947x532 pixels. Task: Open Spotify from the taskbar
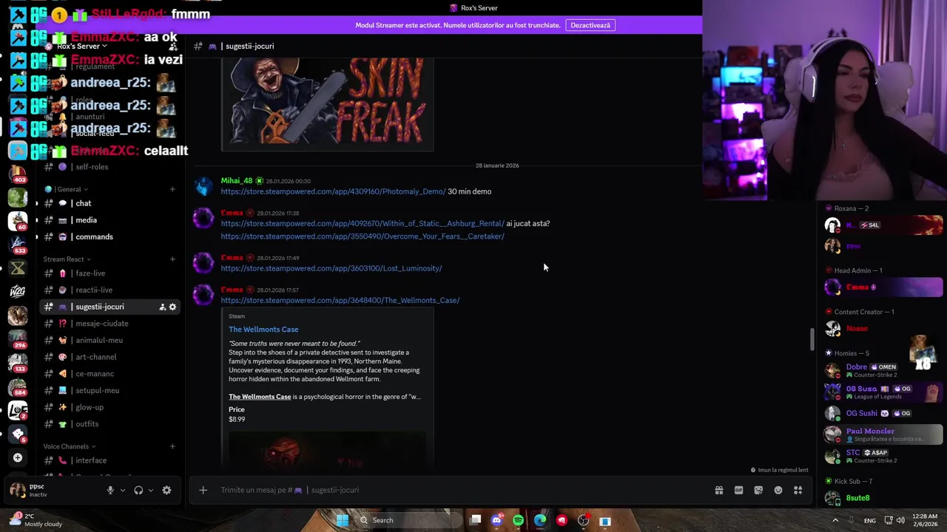(x=518, y=520)
